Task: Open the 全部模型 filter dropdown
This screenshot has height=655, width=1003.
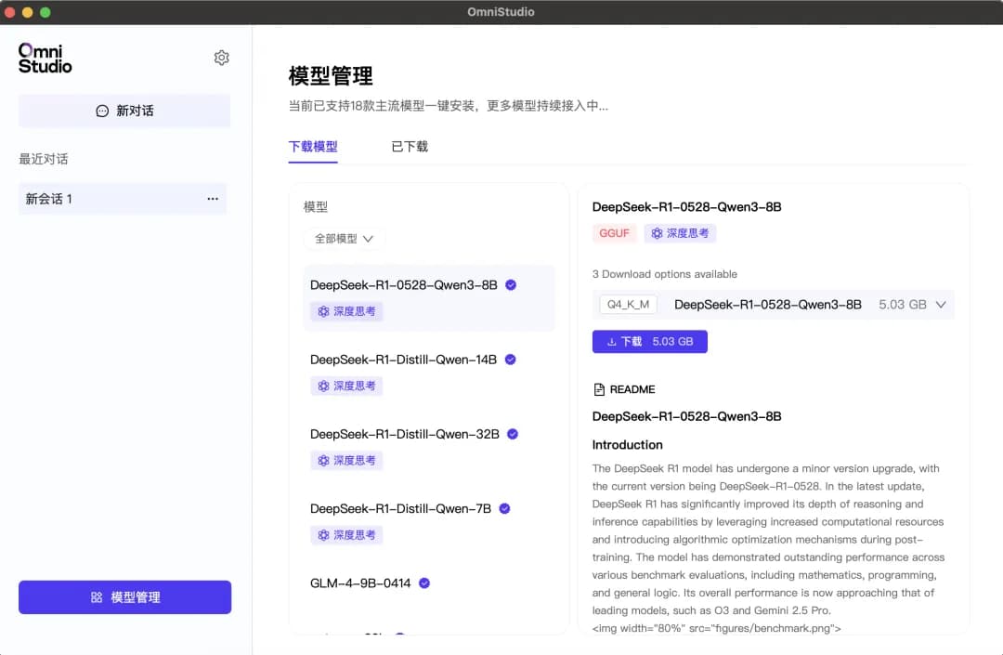Action: click(343, 239)
